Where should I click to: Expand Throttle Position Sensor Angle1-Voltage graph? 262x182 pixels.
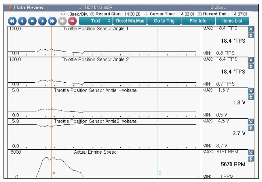pyautogui.click(x=251, y=97)
